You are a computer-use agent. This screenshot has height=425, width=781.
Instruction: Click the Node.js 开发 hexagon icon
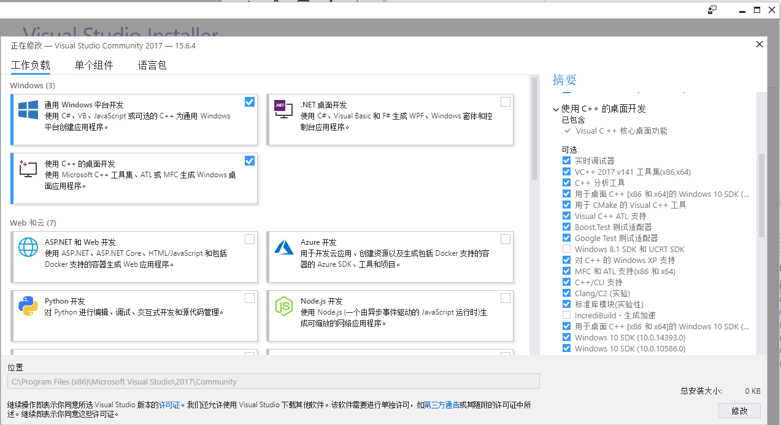pos(284,305)
